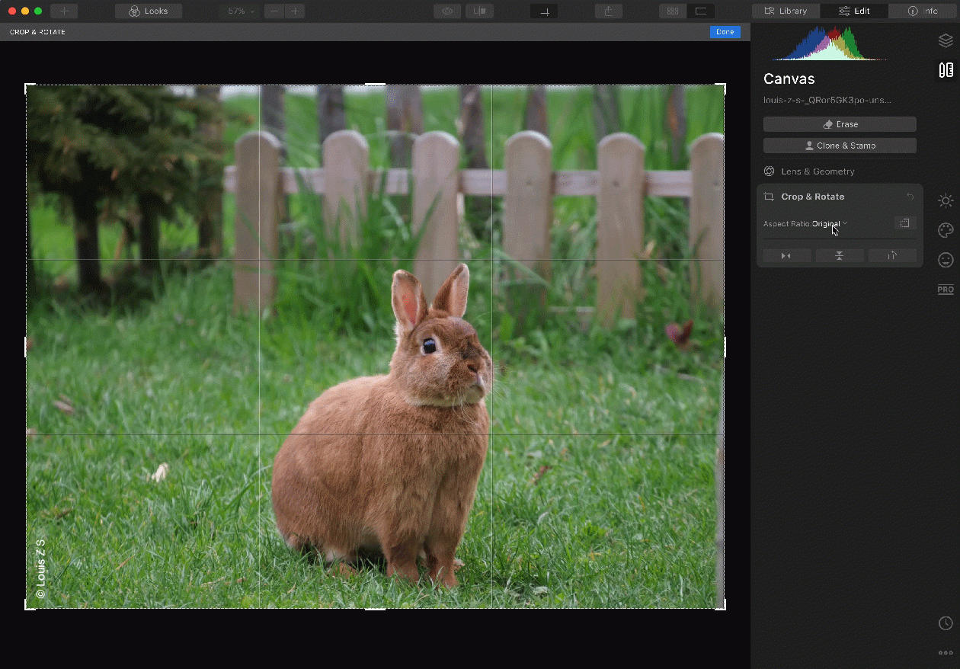The image size is (960, 669).
Task: Switch to gallery grid view
Action: pyautogui.click(x=673, y=11)
